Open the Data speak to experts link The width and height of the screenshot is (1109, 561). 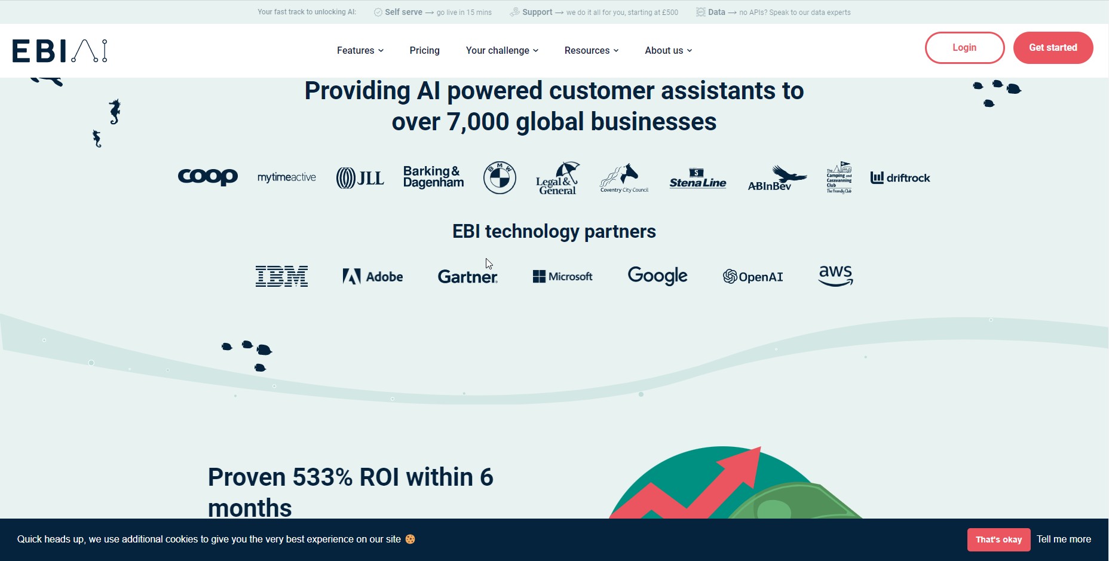click(773, 12)
